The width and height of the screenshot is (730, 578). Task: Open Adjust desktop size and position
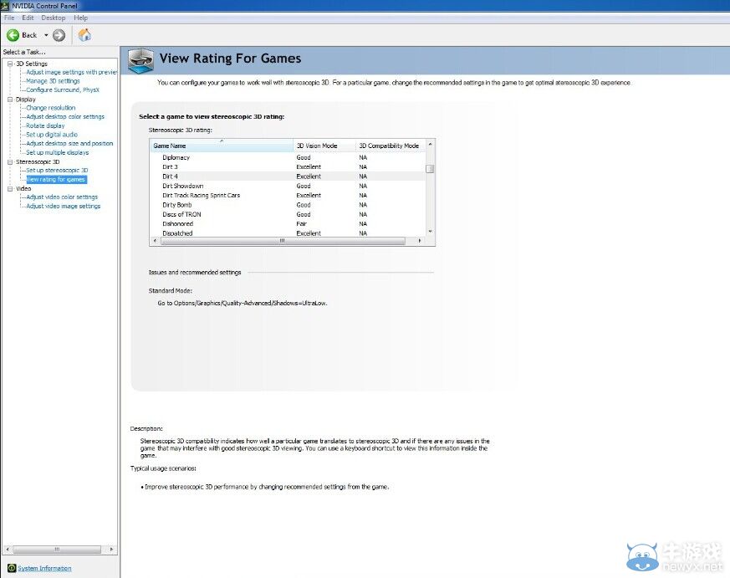pos(69,143)
